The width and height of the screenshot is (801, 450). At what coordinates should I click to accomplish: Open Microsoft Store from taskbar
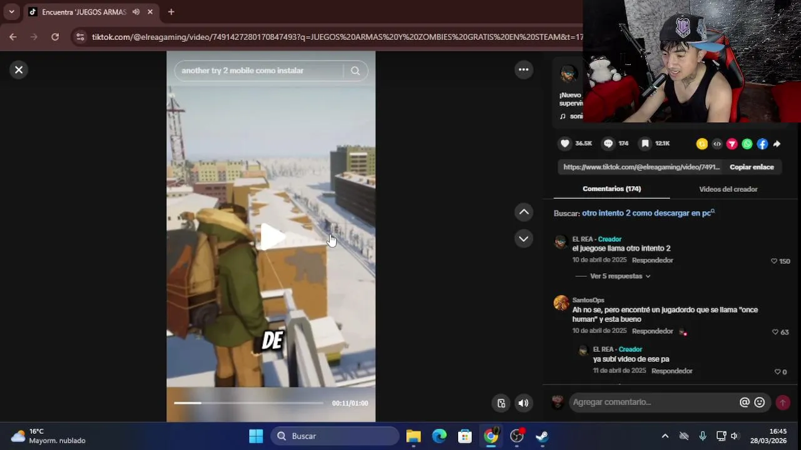pos(465,436)
